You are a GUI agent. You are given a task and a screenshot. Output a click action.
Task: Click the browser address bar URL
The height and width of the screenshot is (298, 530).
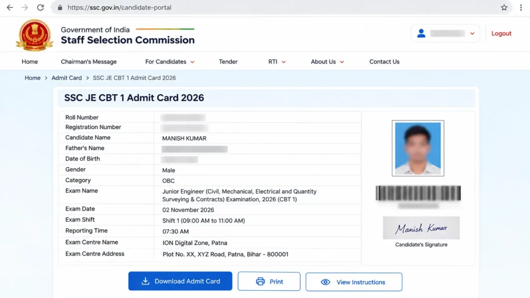120,7
